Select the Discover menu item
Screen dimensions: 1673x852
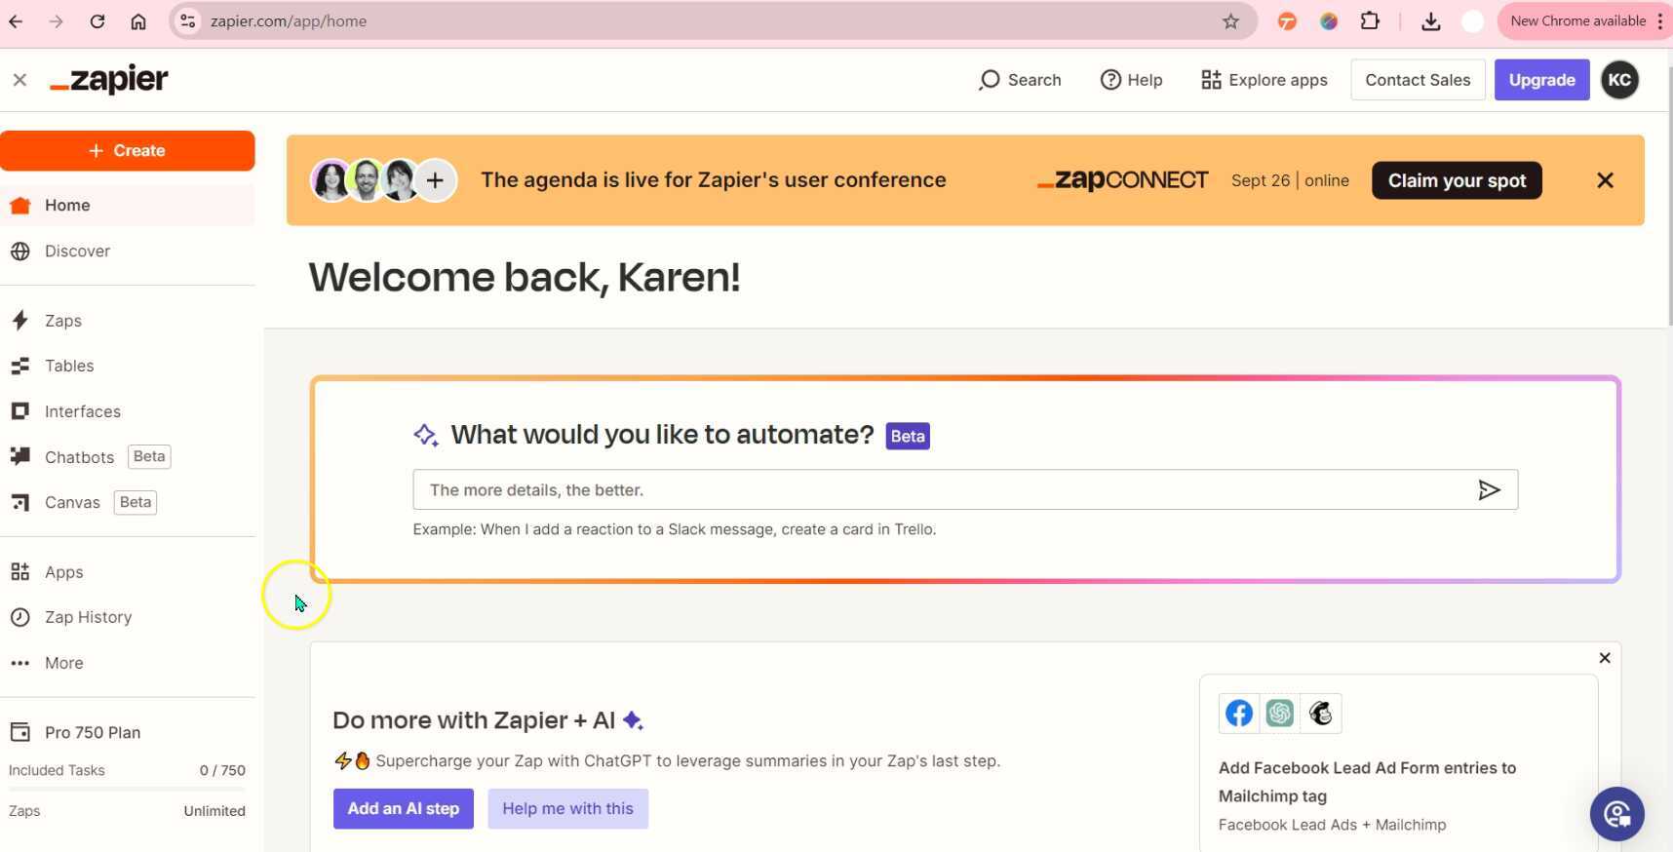(x=77, y=251)
